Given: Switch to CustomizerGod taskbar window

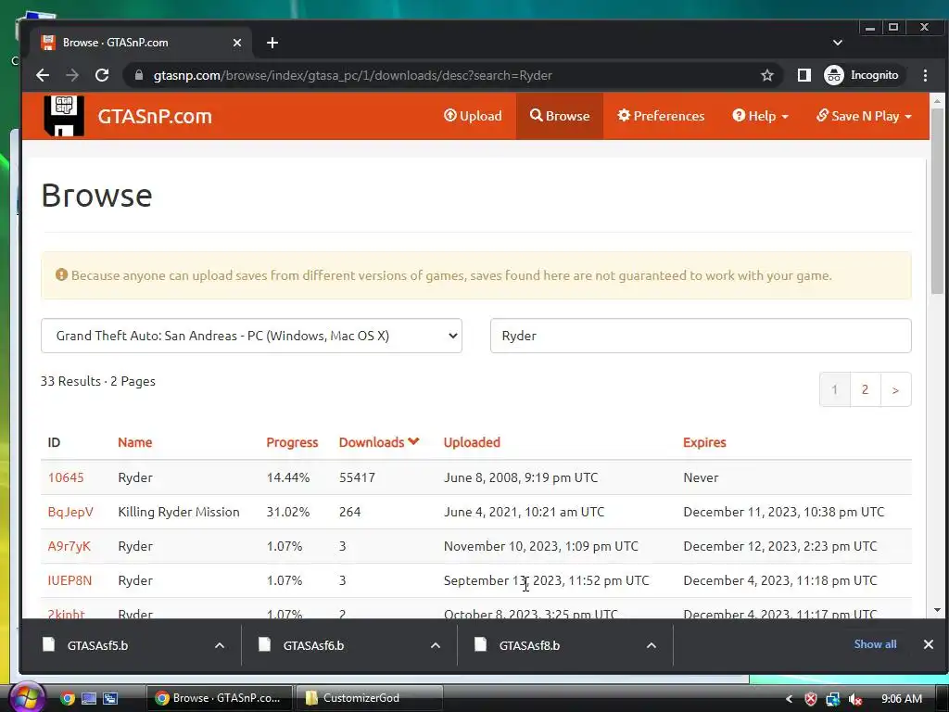Looking at the screenshot, I should pos(369,697).
